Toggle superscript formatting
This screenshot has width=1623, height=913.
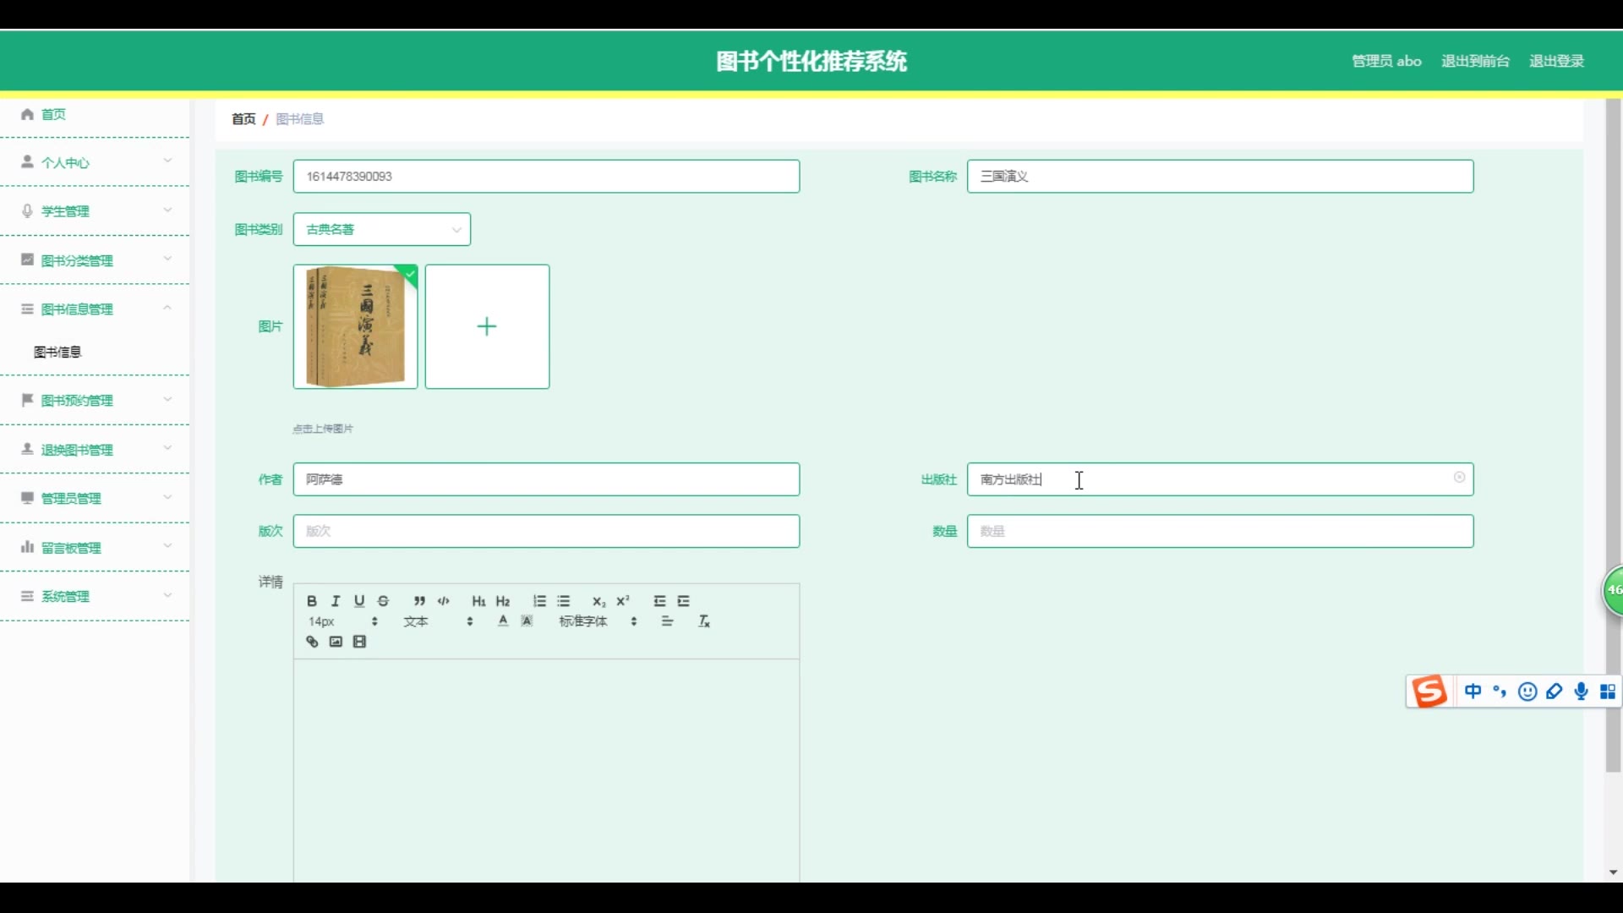pos(623,601)
